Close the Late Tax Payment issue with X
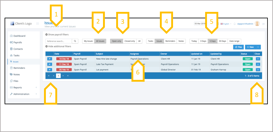The width and height of the screenshot is (273, 132). (257, 64)
